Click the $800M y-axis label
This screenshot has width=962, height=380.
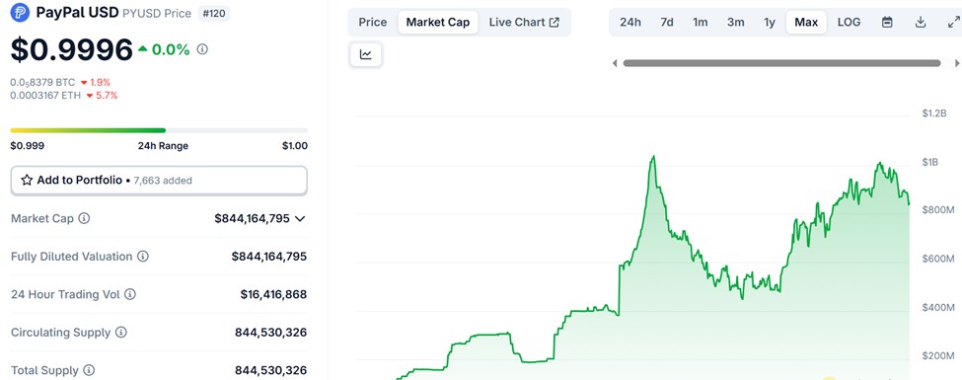938,210
